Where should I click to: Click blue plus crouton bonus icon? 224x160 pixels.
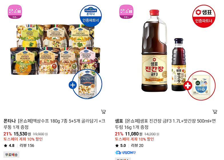click(x=73, y=85)
